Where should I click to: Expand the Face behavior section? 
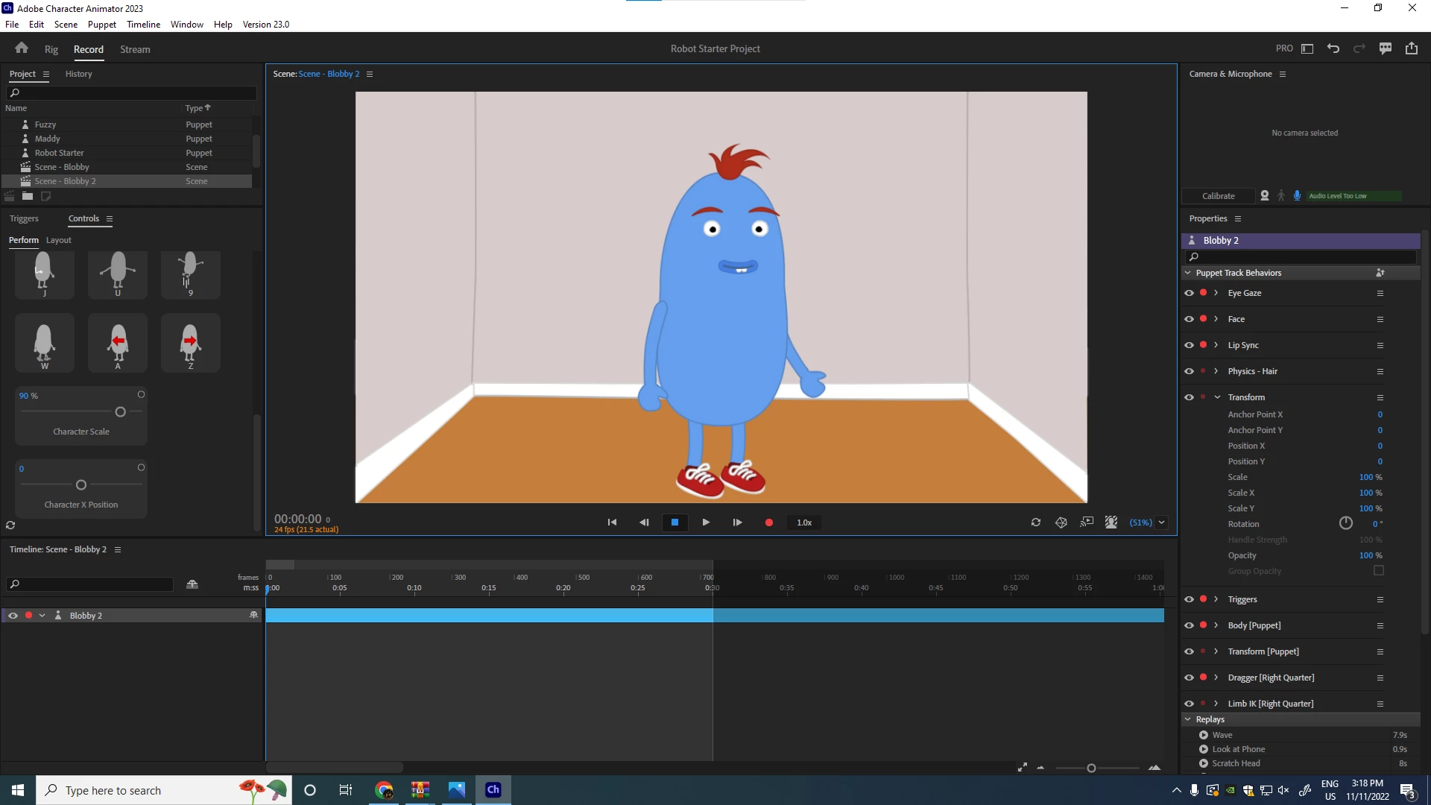click(1216, 319)
